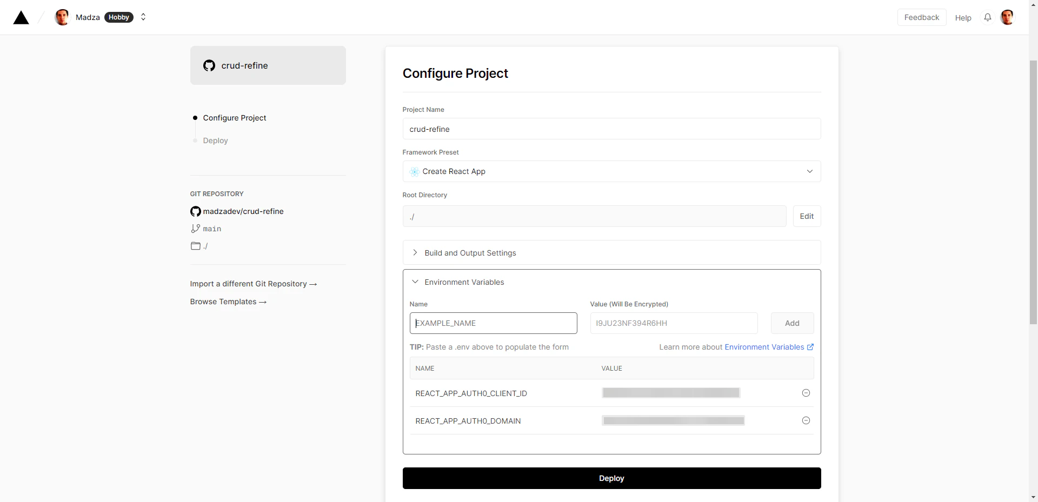Click the git branch icon next to main
The width and height of the screenshot is (1038, 502).
[195, 229]
